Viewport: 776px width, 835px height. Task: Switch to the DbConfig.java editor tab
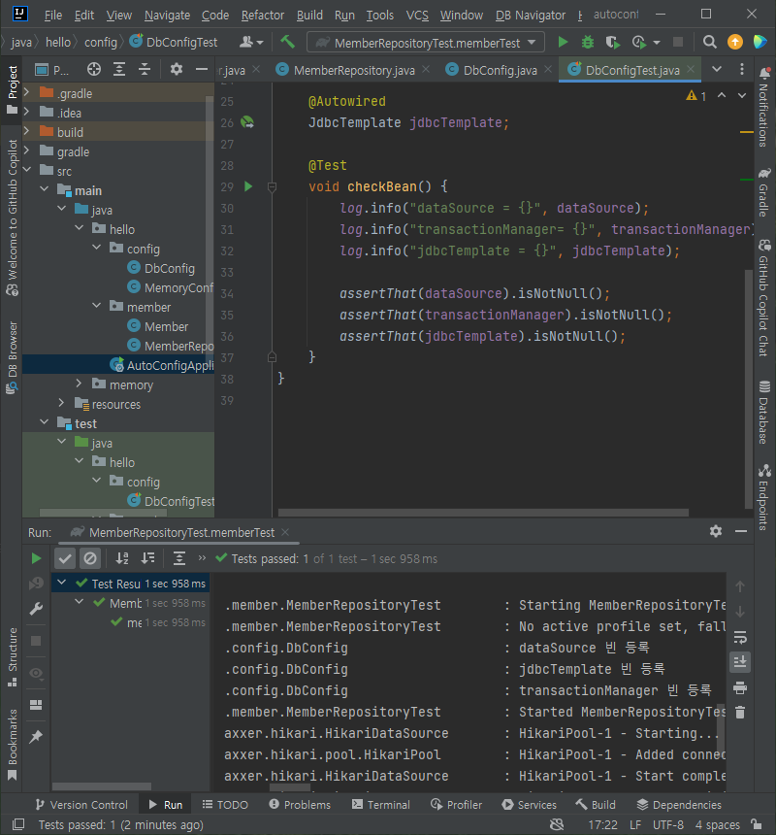[x=499, y=70]
